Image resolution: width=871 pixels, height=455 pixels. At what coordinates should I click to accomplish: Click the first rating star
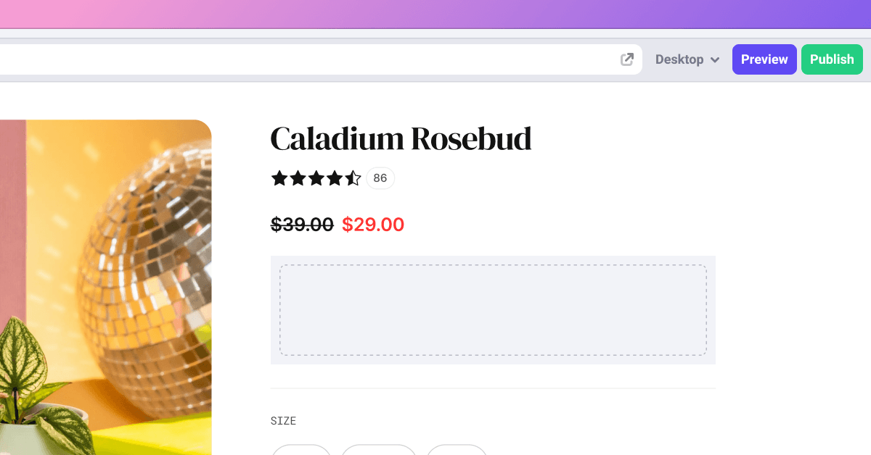click(x=279, y=178)
